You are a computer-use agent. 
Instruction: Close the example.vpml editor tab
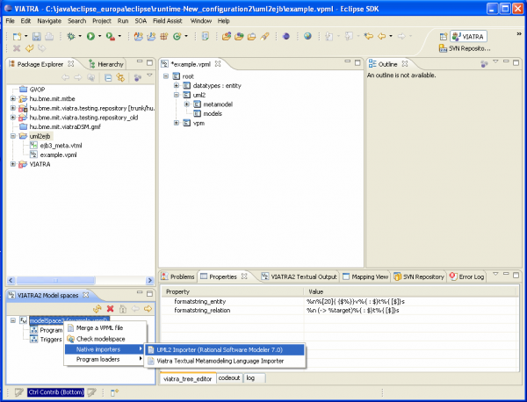[218, 64]
